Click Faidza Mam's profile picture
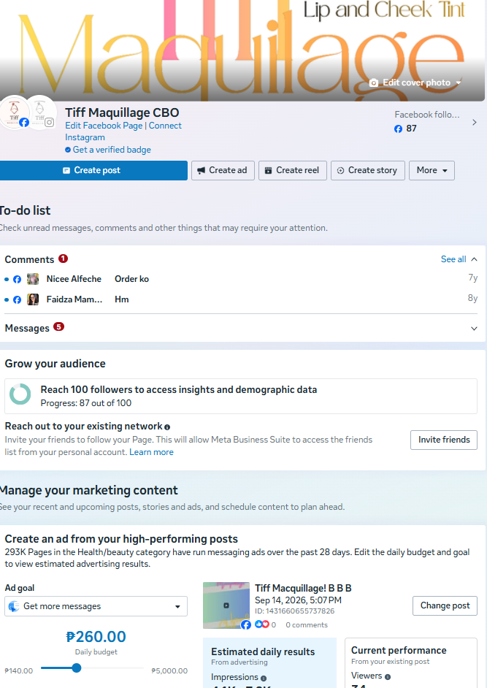This screenshot has height=688, width=487. (x=33, y=299)
